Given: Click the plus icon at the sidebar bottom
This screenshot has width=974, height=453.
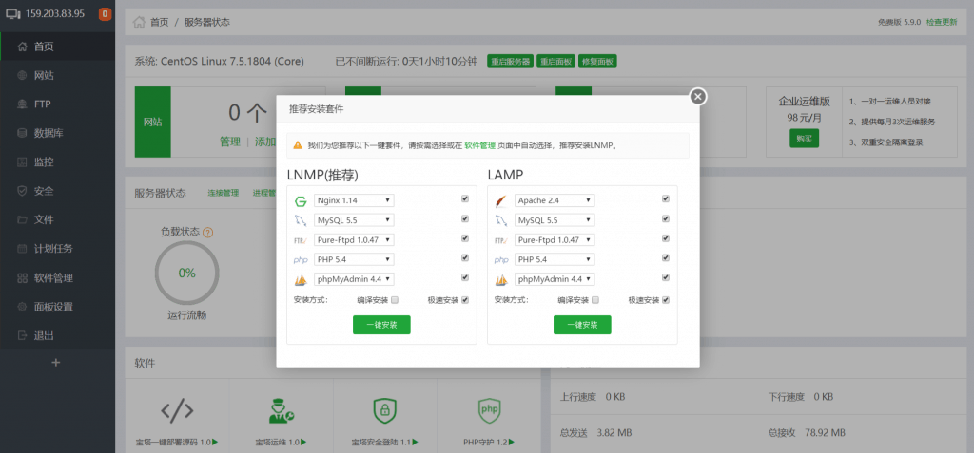Looking at the screenshot, I should pyautogui.click(x=56, y=363).
